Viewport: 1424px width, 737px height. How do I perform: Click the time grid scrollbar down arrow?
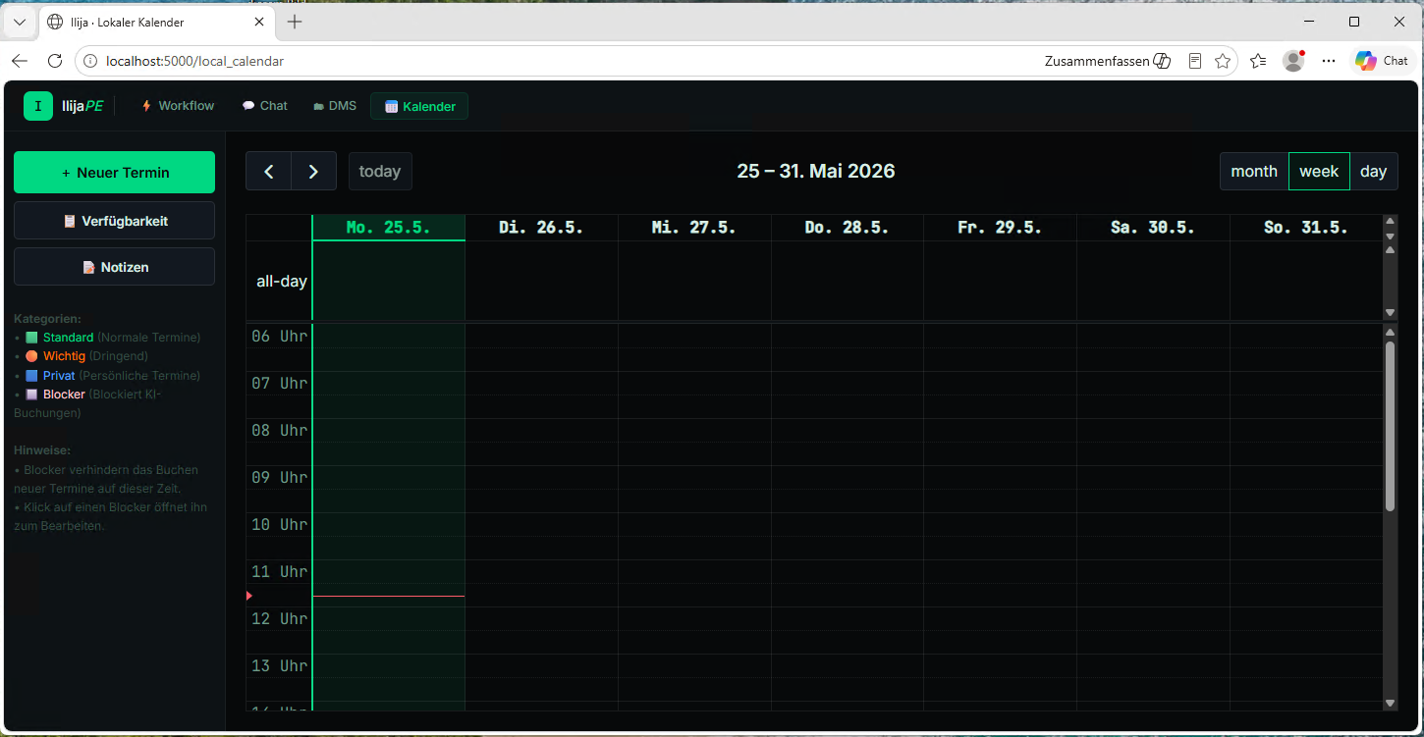(1390, 703)
